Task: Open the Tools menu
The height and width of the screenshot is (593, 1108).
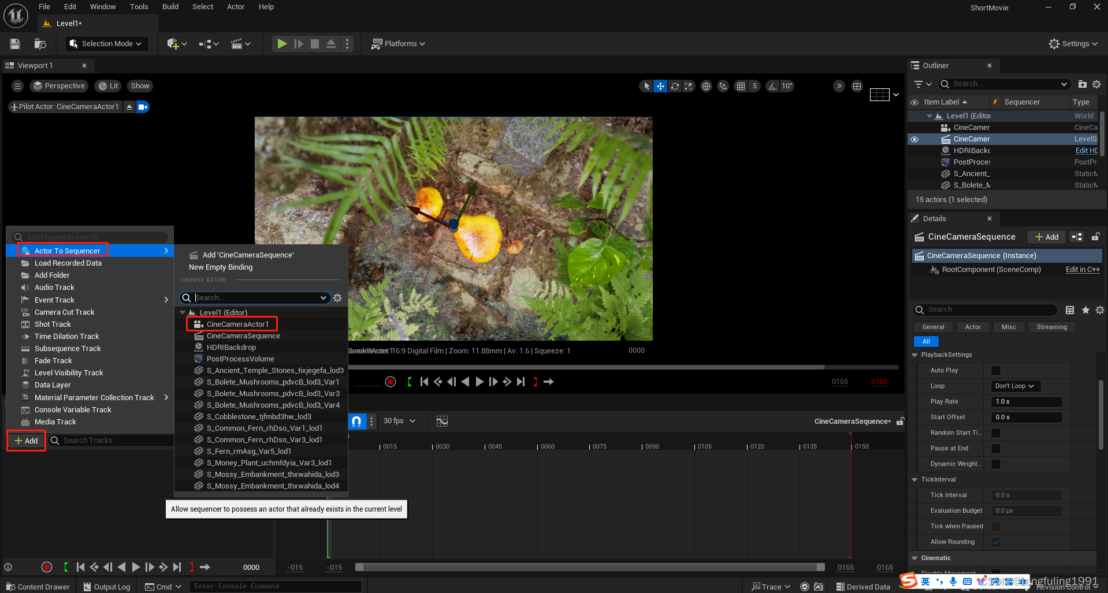Action: pyautogui.click(x=139, y=7)
